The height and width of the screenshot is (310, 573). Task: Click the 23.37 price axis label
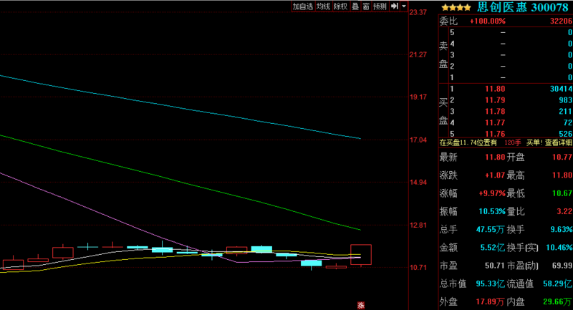418,12
